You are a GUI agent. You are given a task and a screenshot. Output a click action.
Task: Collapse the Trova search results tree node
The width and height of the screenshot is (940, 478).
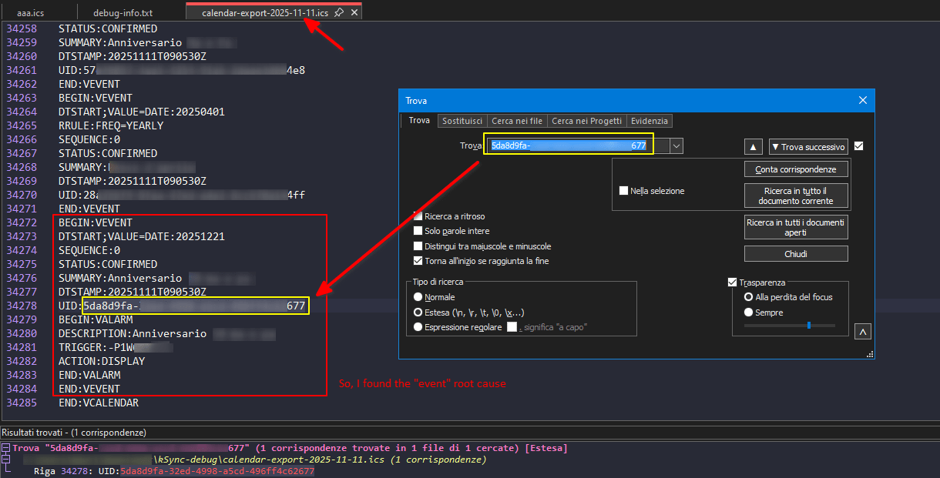[x=6, y=448]
